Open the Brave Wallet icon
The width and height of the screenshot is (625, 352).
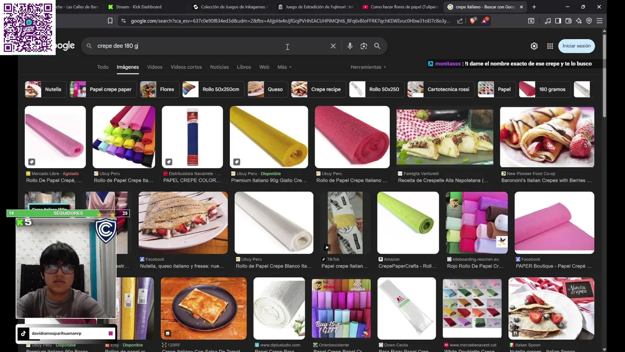568,21
